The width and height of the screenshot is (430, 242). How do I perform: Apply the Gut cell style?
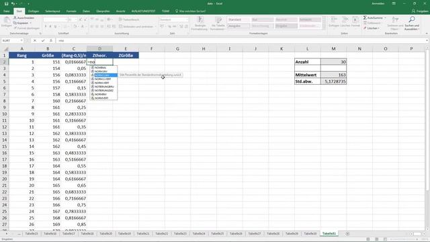click(x=263, y=19)
